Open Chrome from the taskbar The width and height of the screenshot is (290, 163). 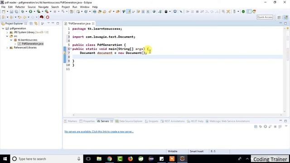pos(110,159)
